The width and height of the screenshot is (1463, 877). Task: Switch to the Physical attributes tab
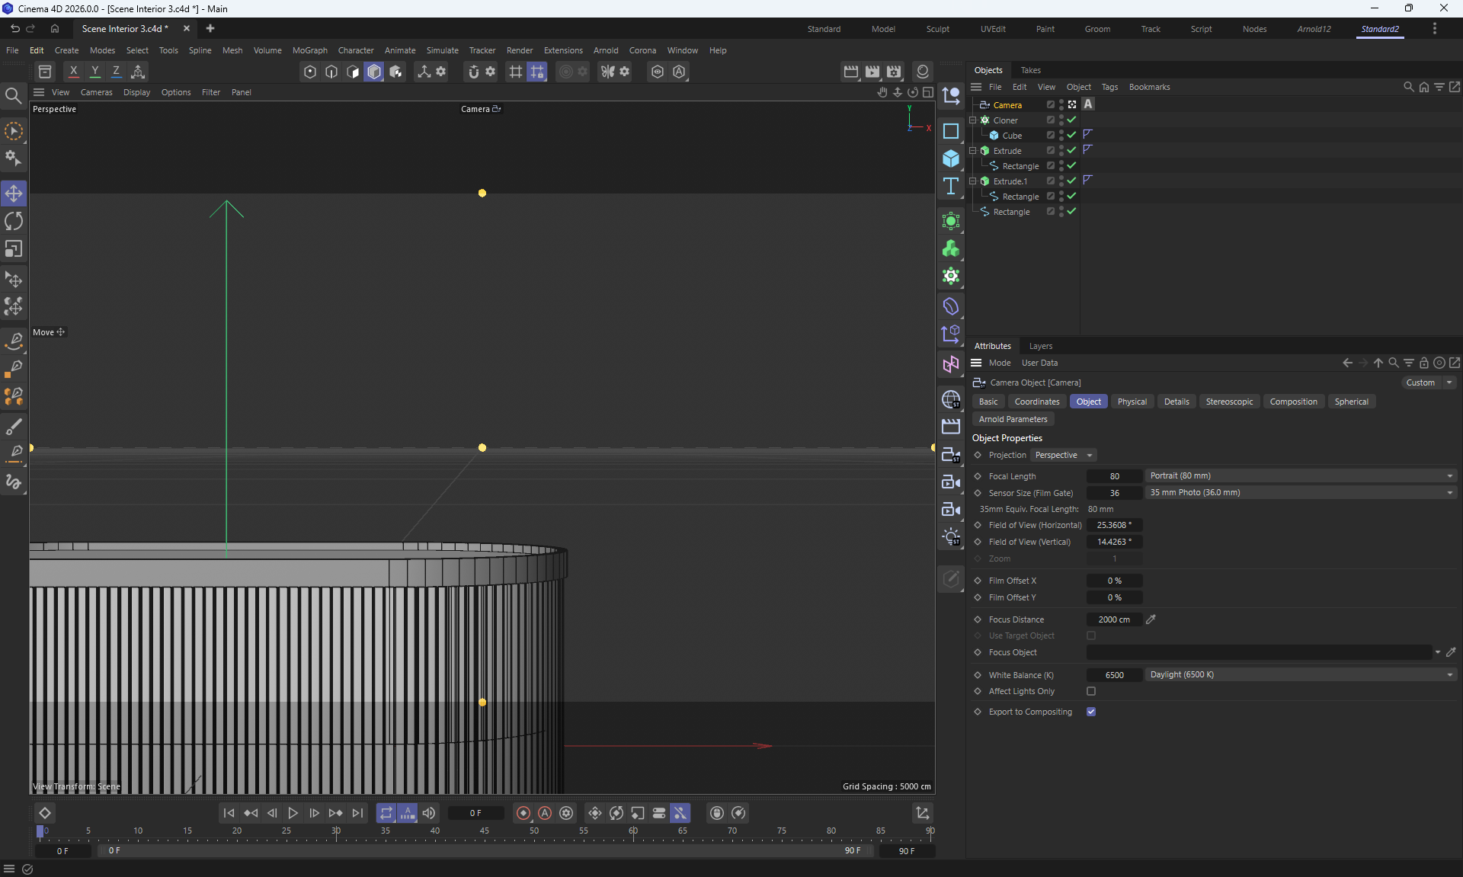(1132, 402)
